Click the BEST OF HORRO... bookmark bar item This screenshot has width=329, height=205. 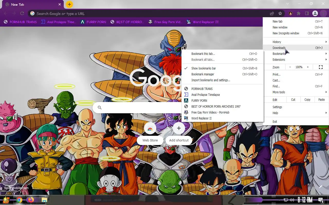[127, 22]
